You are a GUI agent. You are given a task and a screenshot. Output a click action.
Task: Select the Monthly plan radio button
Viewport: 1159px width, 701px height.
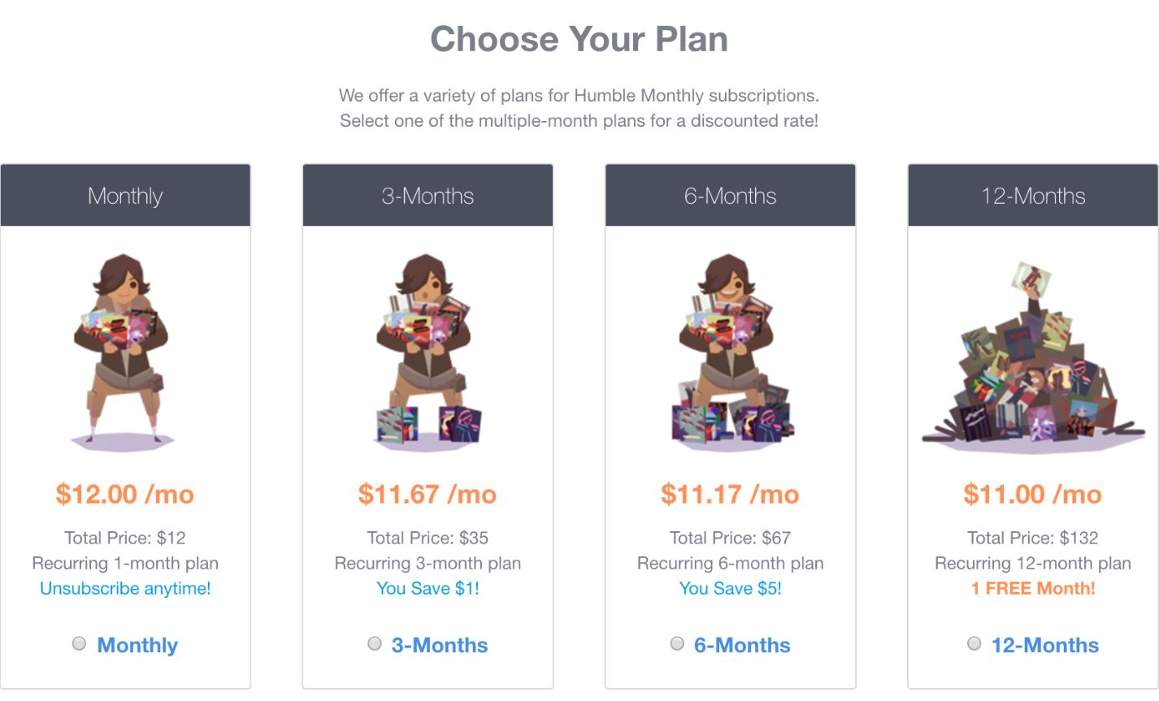click(x=79, y=643)
